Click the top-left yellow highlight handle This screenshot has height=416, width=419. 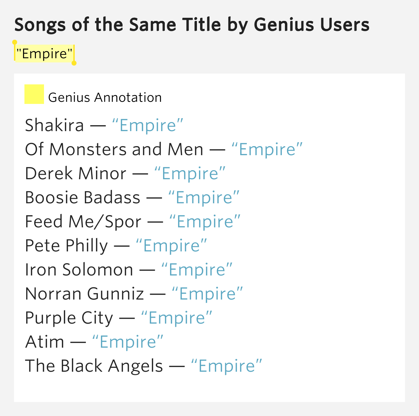tap(14, 42)
